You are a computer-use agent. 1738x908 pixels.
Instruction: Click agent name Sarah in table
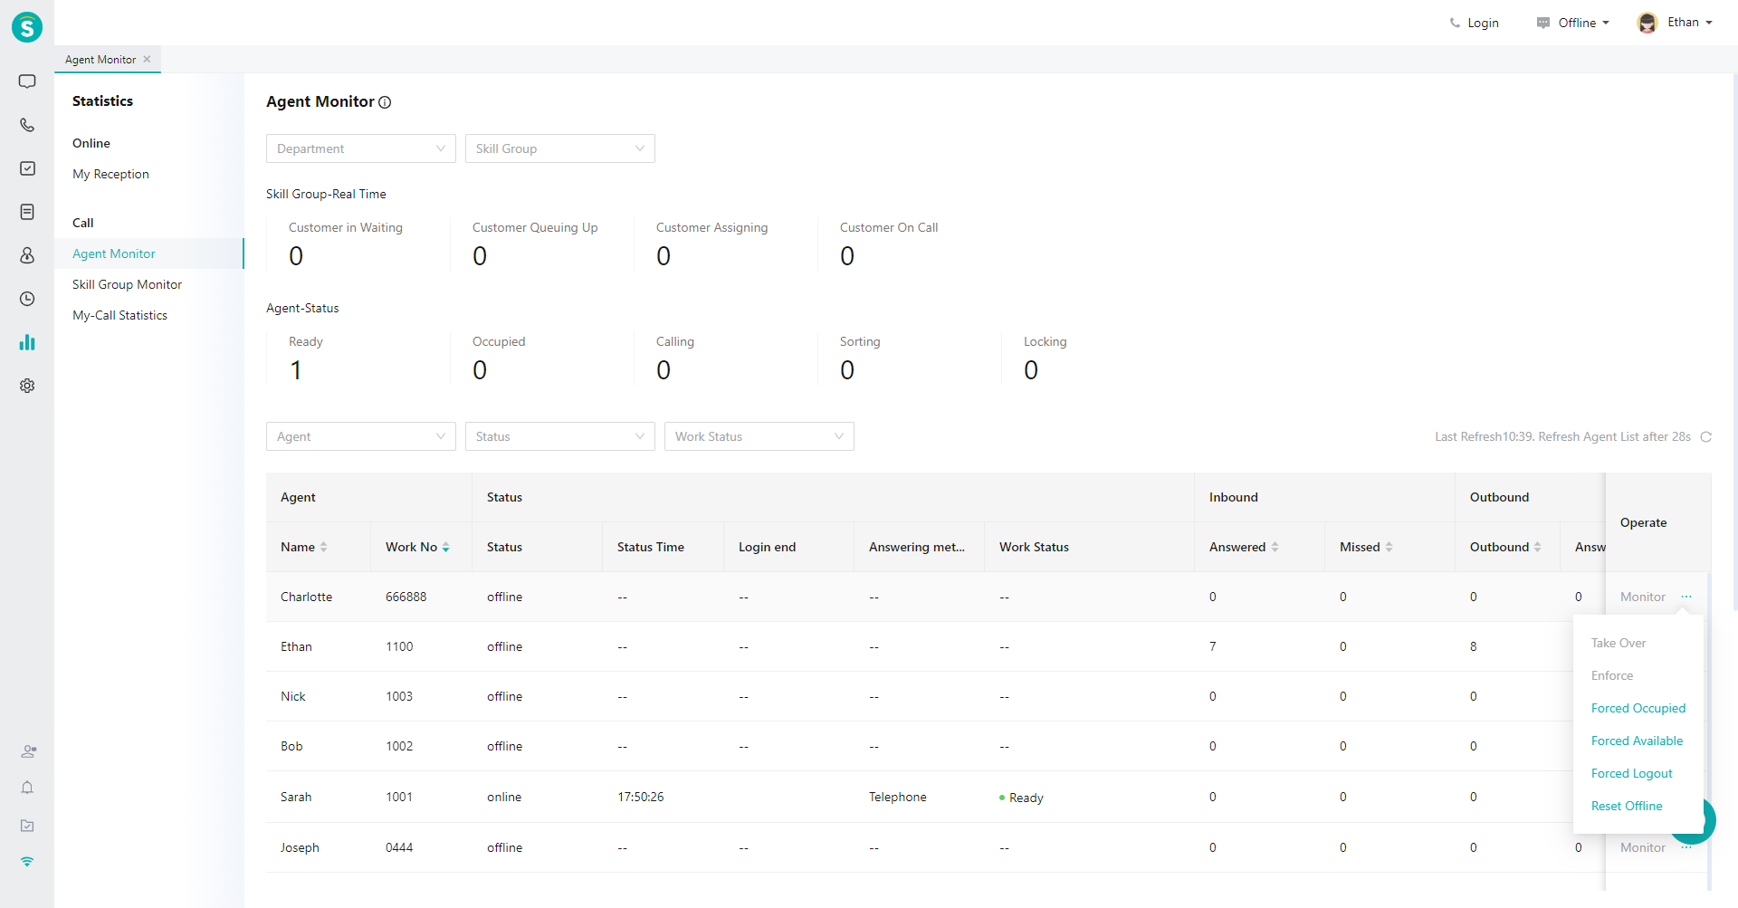click(x=296, y=797)
